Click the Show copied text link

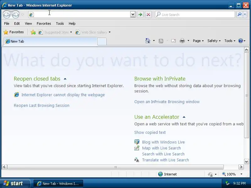(150, 132)
